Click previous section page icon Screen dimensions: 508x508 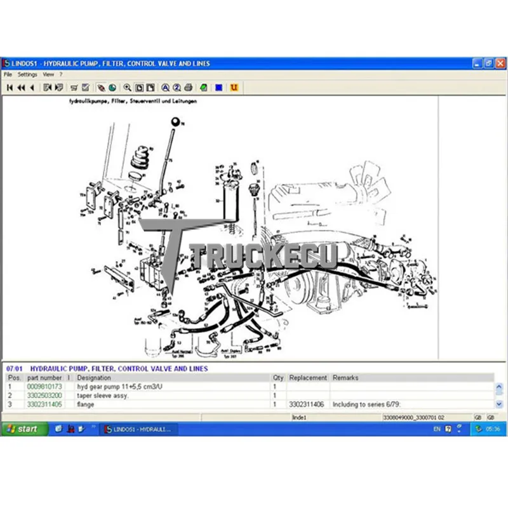tap(47, 88)
